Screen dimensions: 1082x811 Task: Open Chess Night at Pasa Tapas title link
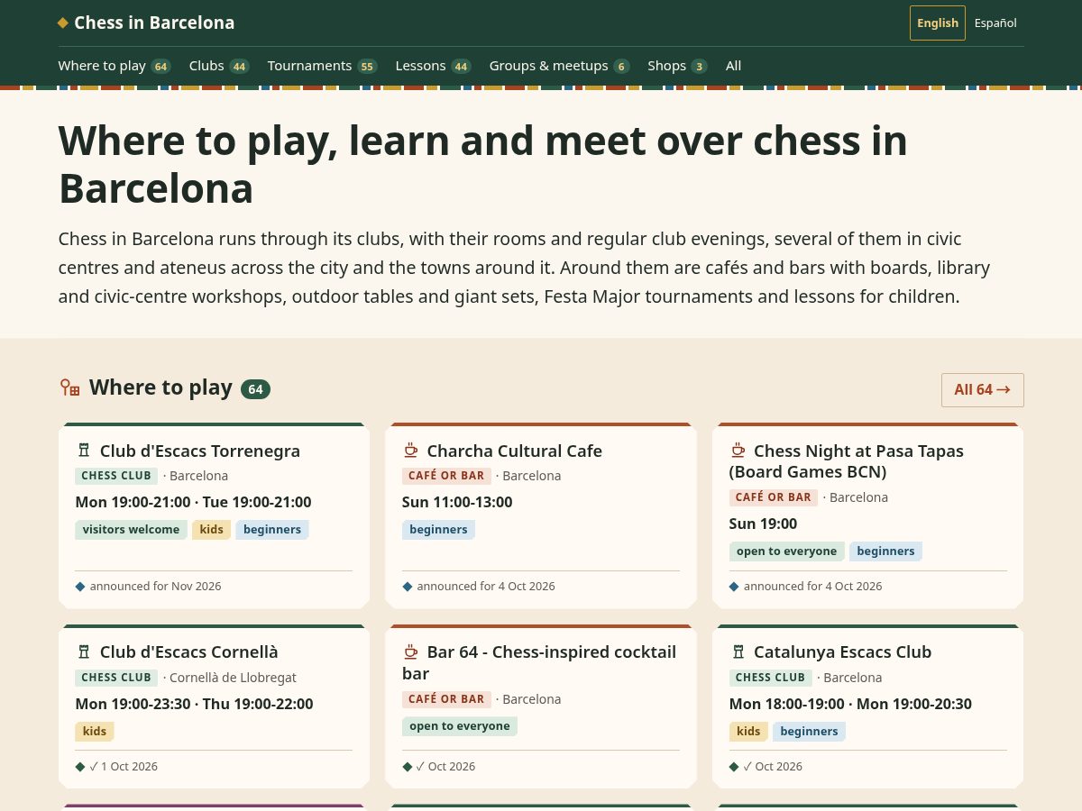coord(847,461)
